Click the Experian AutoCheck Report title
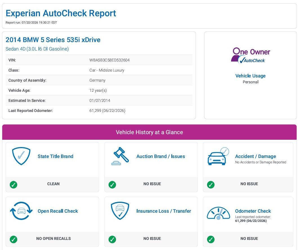 coord(61,13)
